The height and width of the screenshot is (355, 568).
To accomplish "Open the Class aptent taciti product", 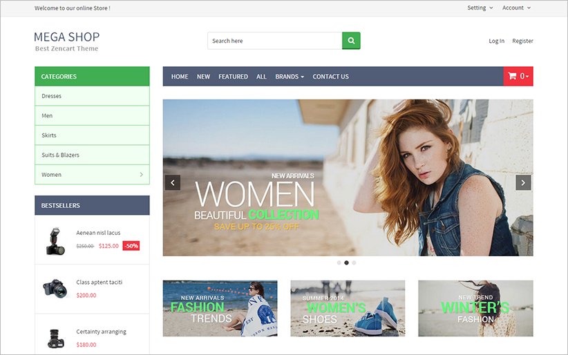I will (100, 282).
